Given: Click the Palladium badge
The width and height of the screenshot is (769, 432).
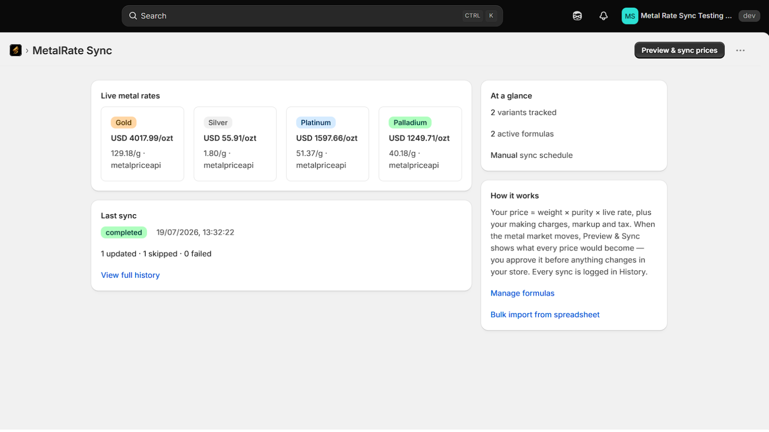Looking at the screenshot, I should click(410, 122).
